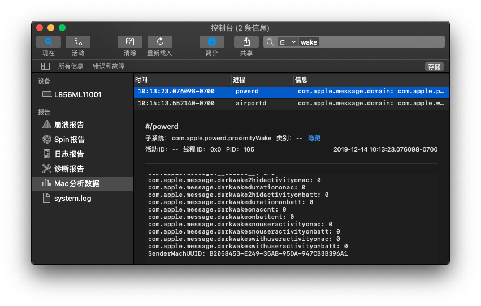Click the 存储 (Save) button
Screen dimensions: 481x306
[x=434, y=67]
